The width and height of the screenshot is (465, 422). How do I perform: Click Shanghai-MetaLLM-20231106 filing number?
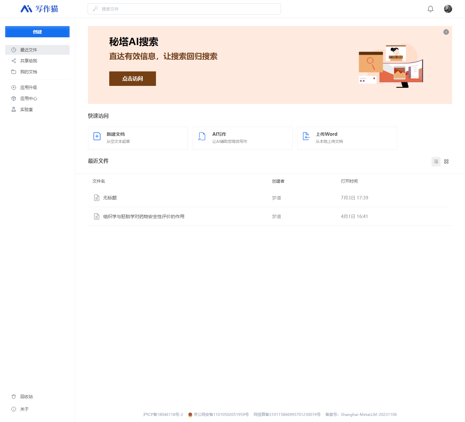tap(369, 415)
